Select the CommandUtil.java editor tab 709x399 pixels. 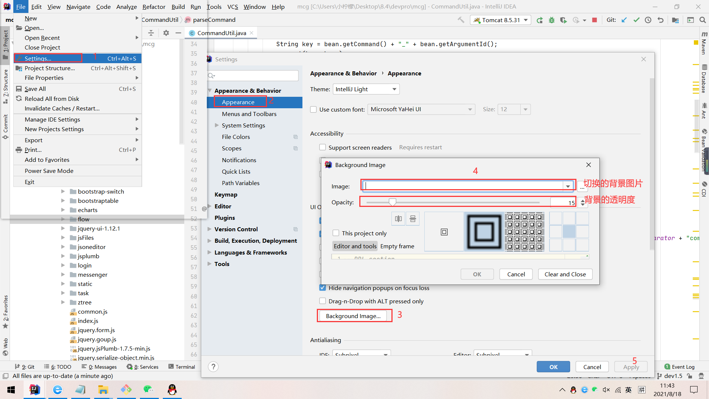coord(221,33)
